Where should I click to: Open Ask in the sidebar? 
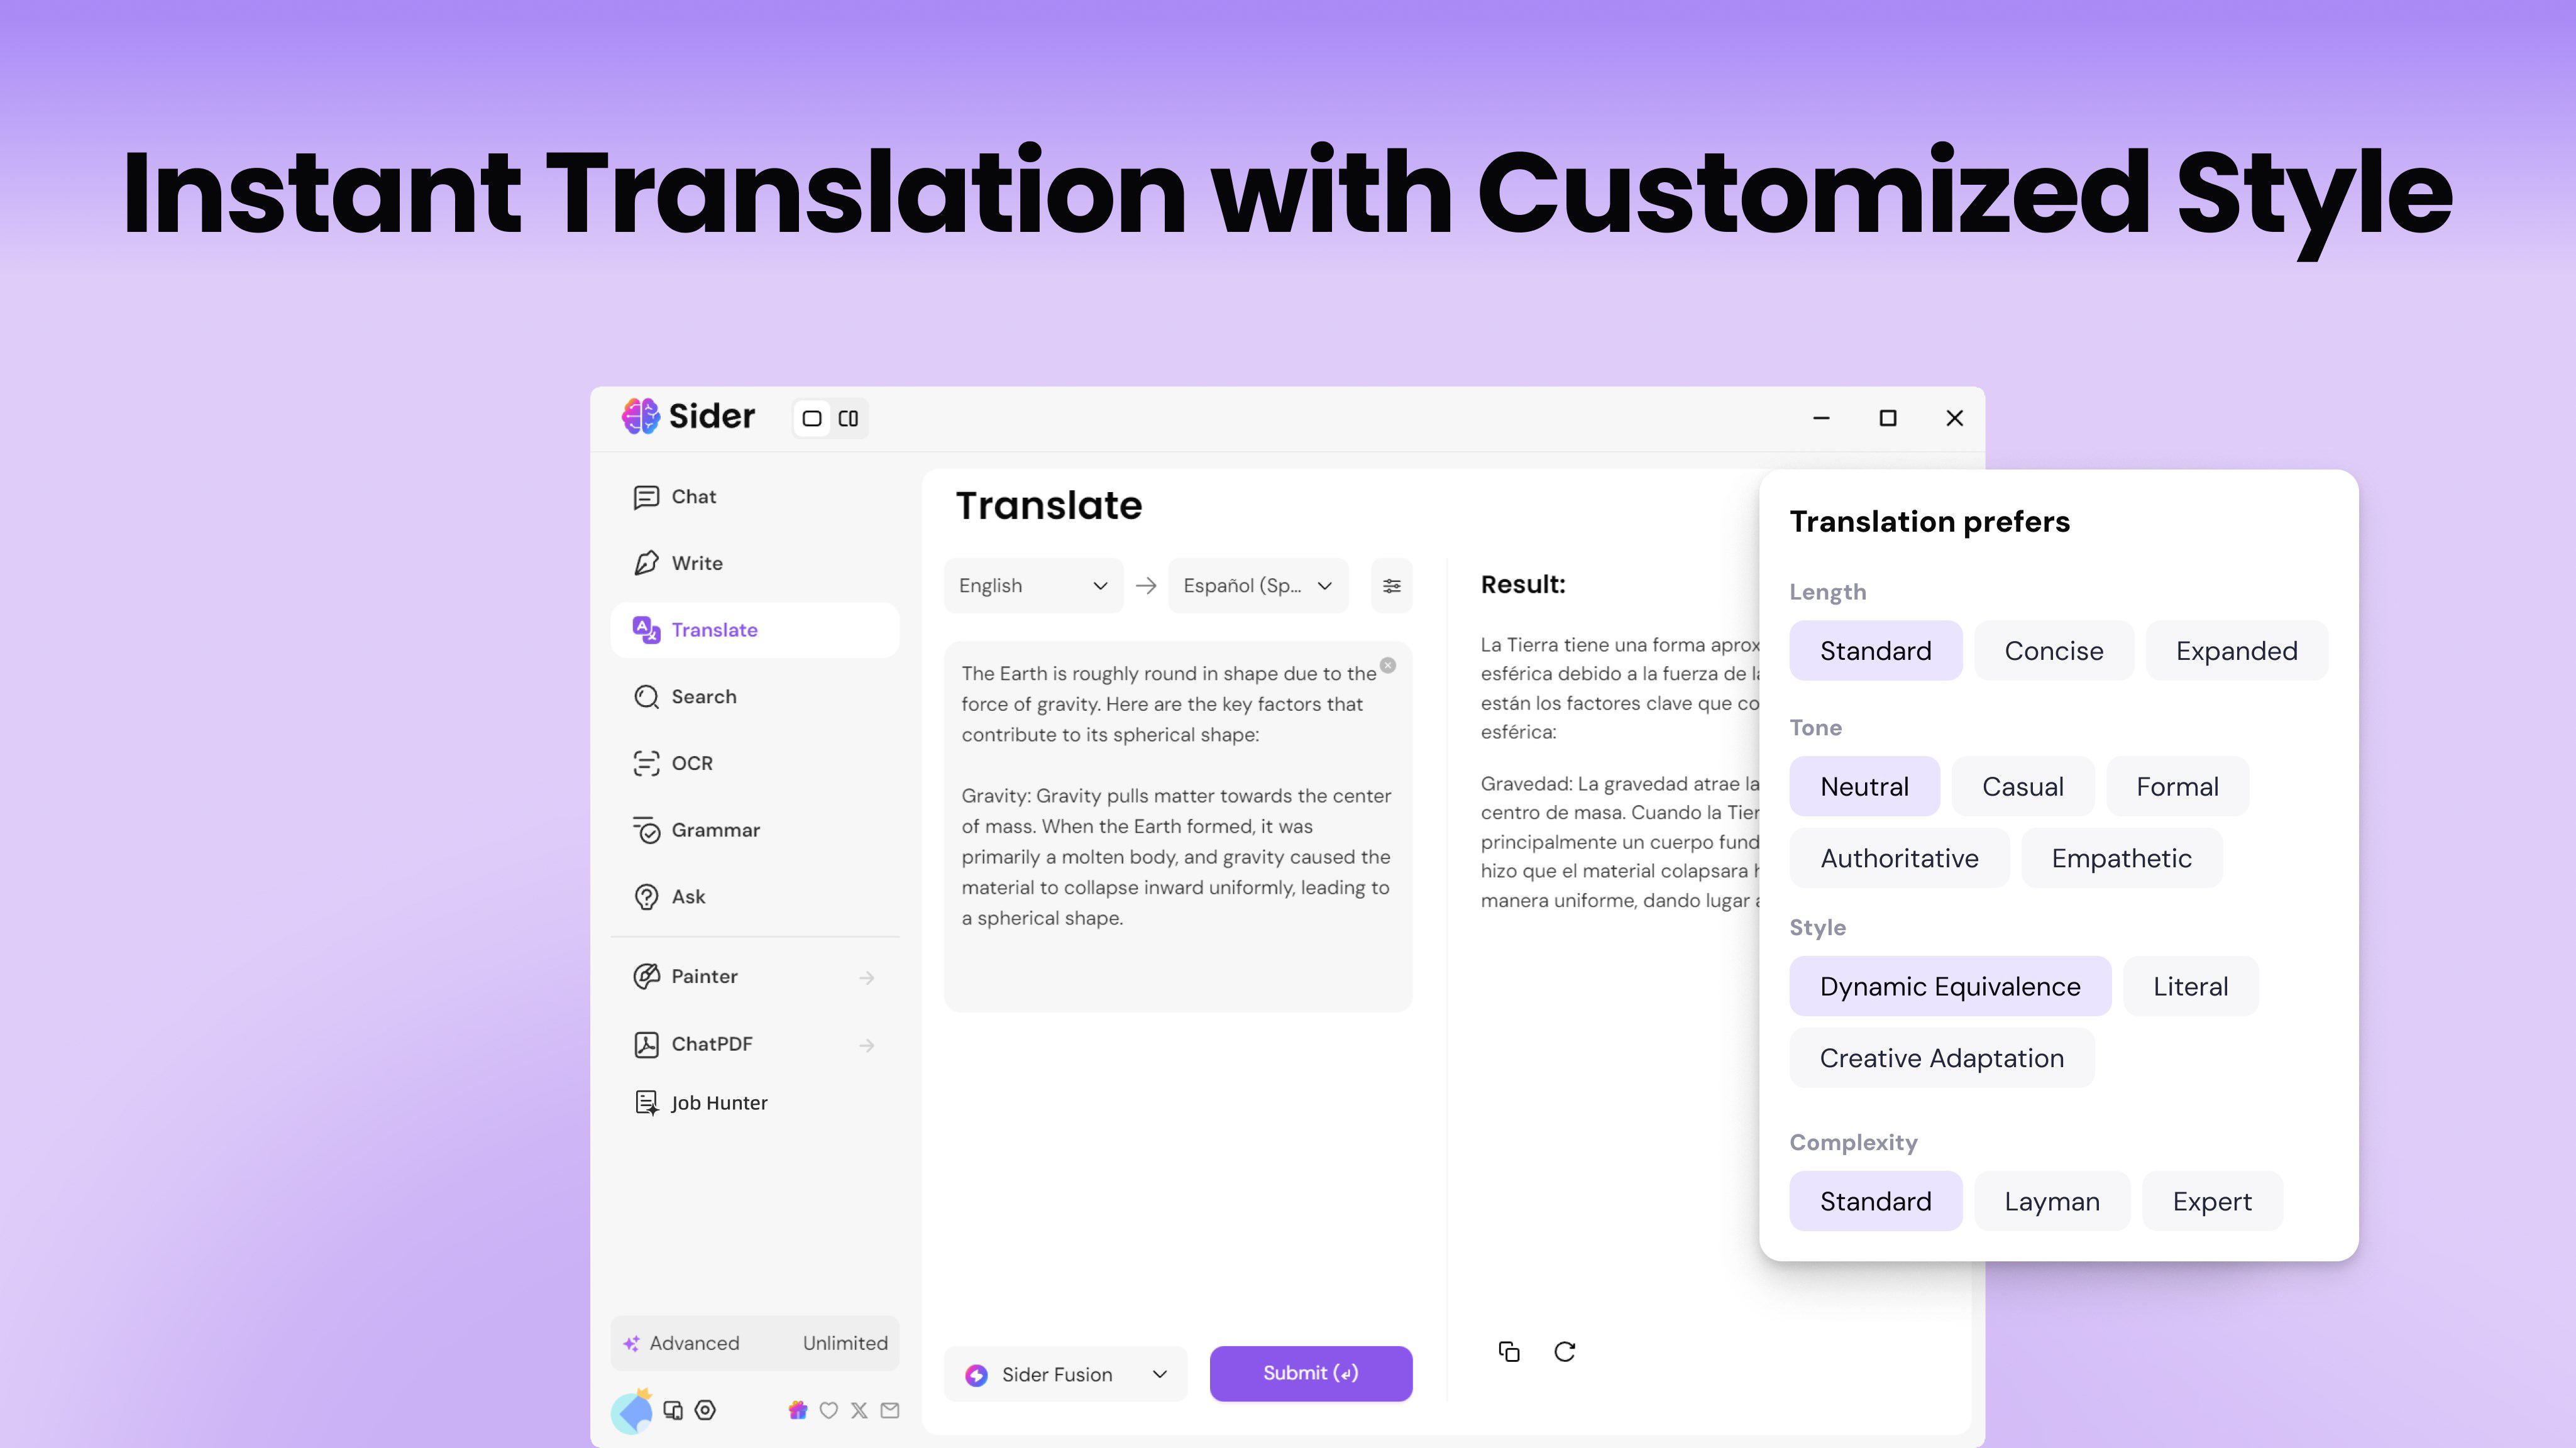(755, 897)
